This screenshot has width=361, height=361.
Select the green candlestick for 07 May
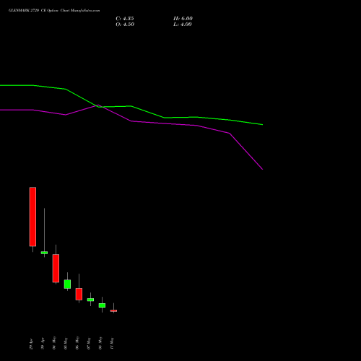coord(90,300)
